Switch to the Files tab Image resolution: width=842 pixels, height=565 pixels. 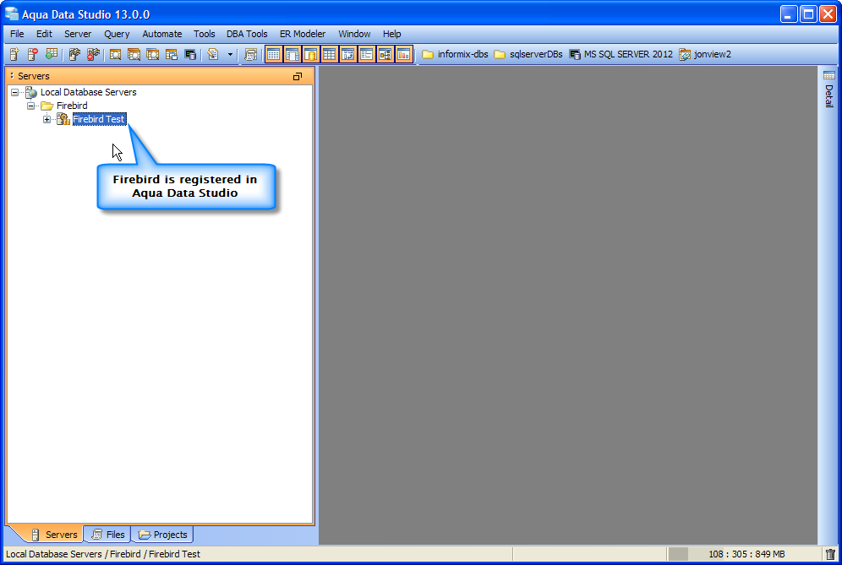point(108,535)
